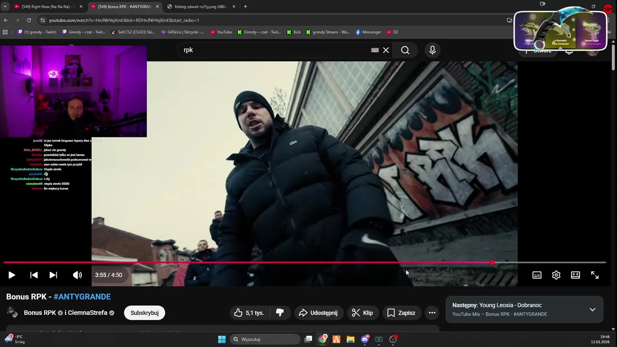Image resolution: width=617 pixels, height=347 pixels.
Task: Click the address bar URL
Action: [124, 20]
